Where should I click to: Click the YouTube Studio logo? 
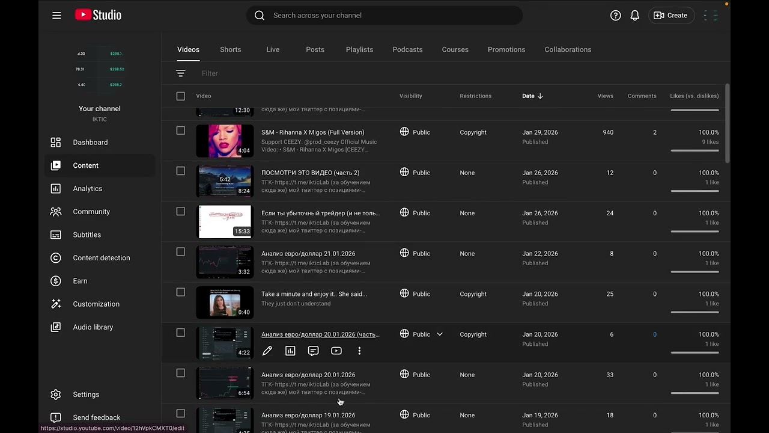(98, 15)
